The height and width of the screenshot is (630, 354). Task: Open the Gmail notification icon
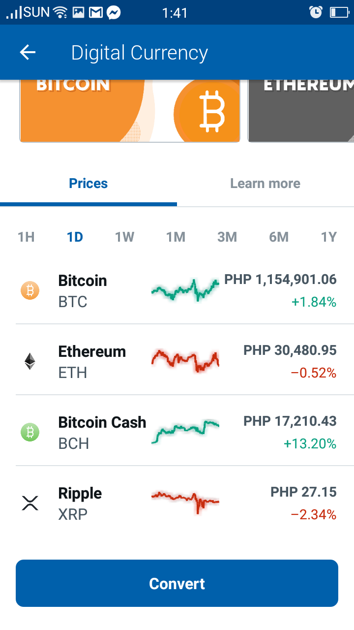pos(96,12)
